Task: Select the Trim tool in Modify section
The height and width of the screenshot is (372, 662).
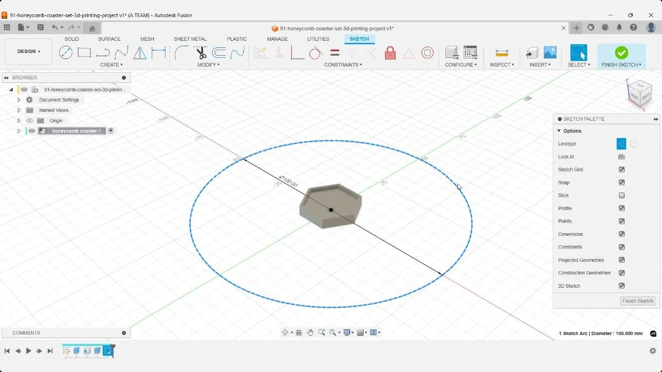Action: pyautogui.click(x=201, y=52)
